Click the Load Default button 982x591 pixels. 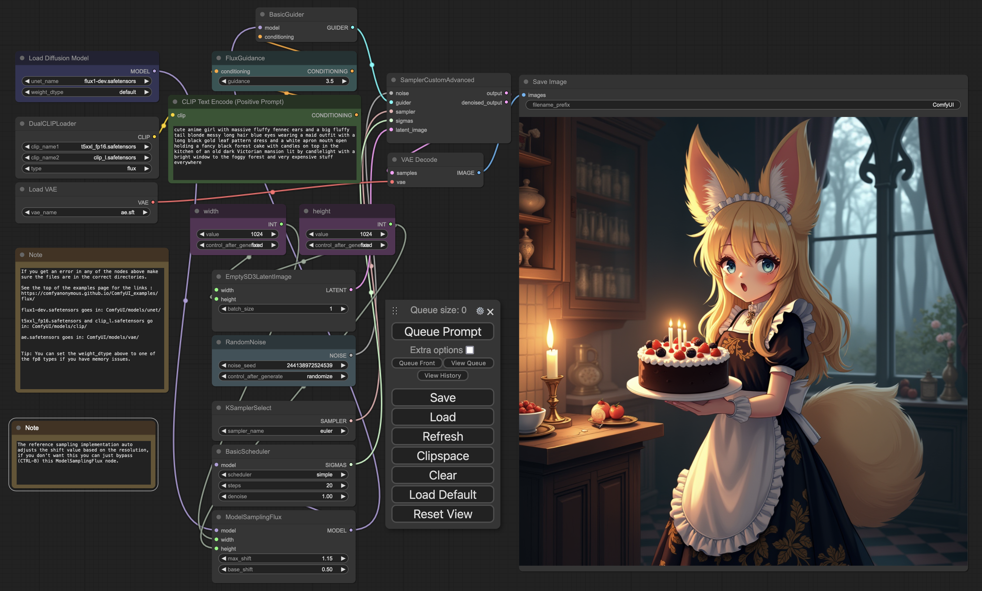pyautogui.click(x=443, y=495)
